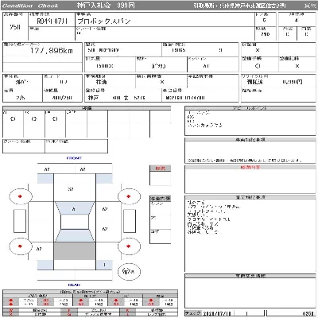Click the blue FRONT label above diagram
Viewport: 318px width, 318px height.
[74, 158]
